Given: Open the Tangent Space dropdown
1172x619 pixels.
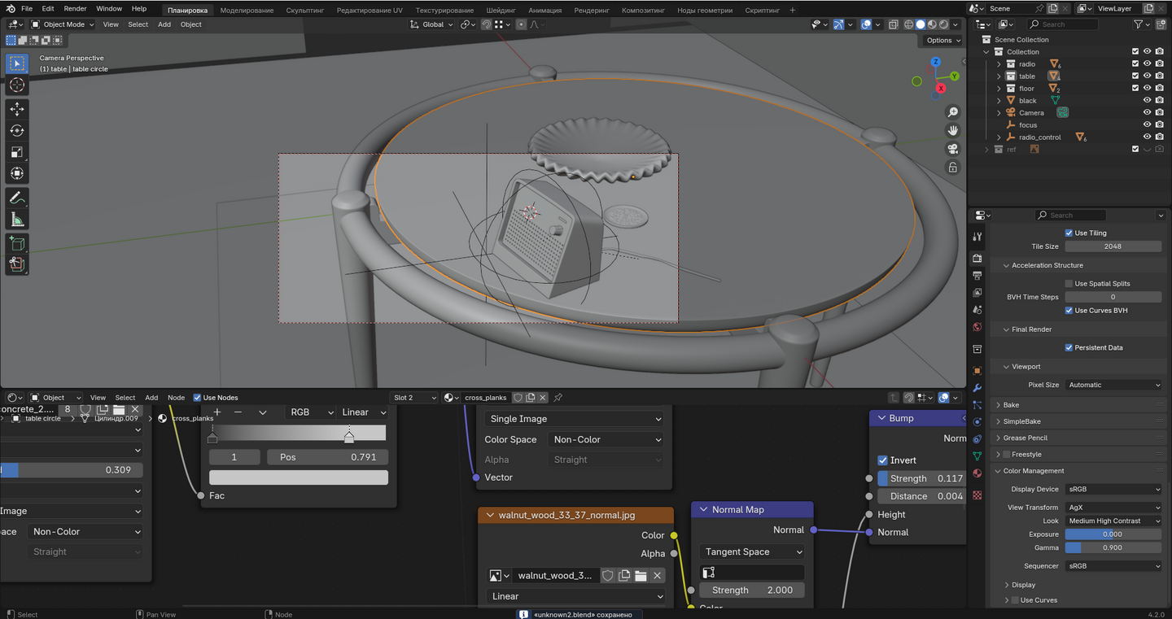Looking at the screenshot, I should tap(751, 551).
